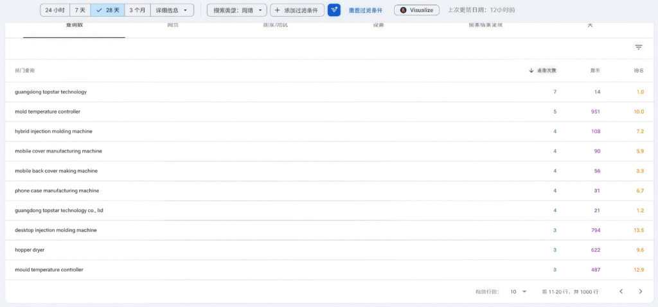Viewport: 658px width, 307px height.
Task: Sort by the 排名 column header
Action: 639,71
